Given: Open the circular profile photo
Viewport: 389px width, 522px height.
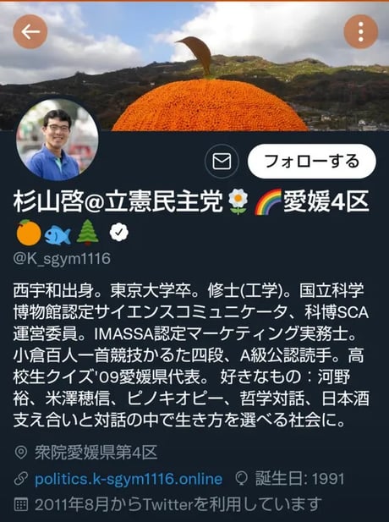Looking at the screenshot, I should point(58,140).
